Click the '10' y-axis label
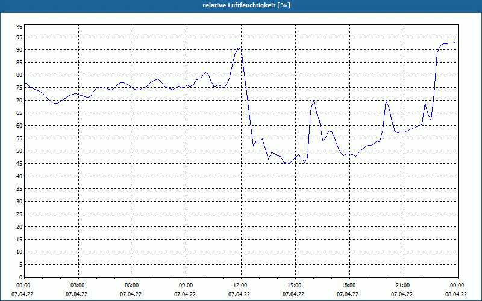Viewport: 482px width, 301px height. click(x=19, y=252)
